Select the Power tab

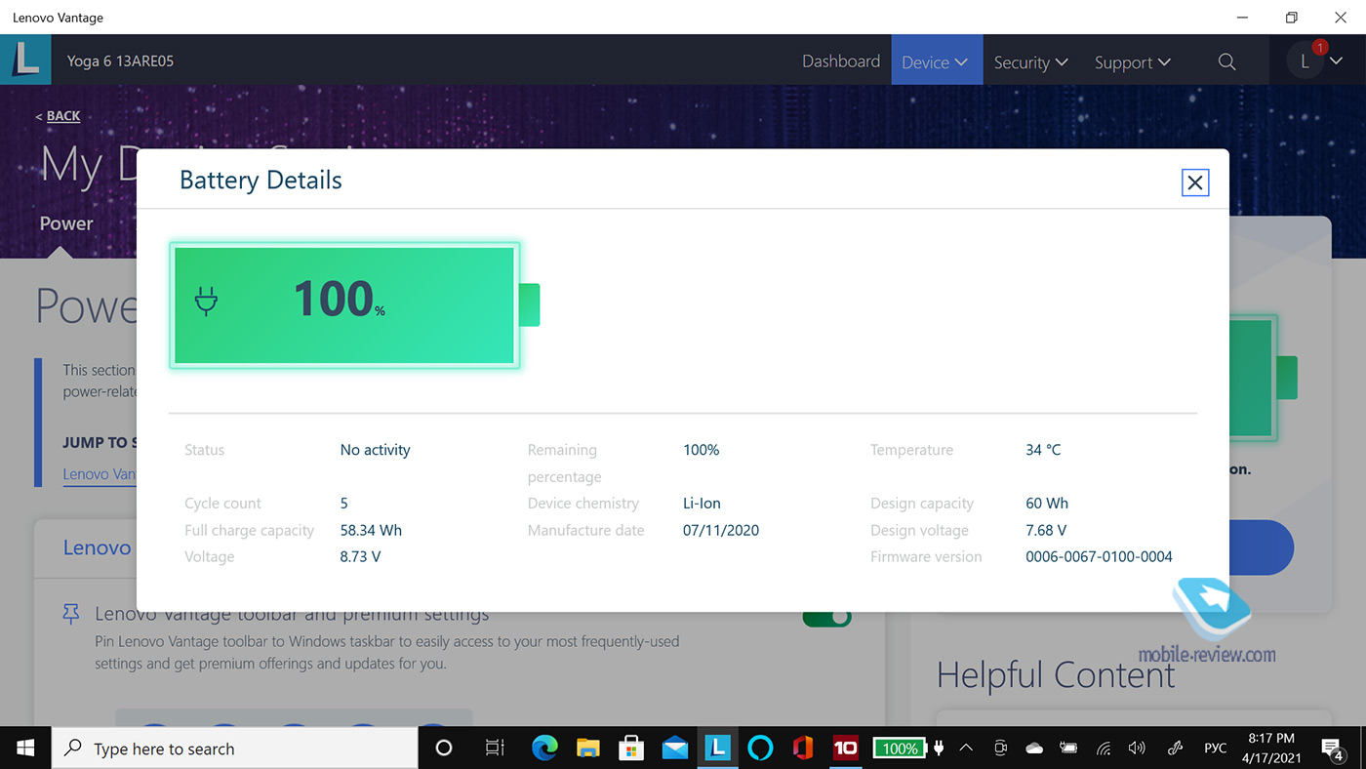pos(66,223)
